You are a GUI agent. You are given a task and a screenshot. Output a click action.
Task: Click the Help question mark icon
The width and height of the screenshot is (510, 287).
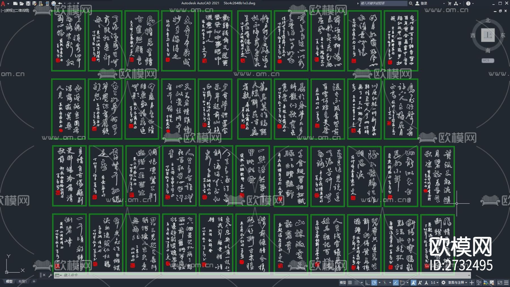click(468, 3)
